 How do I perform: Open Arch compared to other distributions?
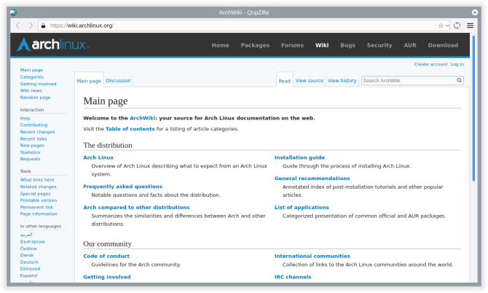pyautogui.click(x=136, y=208)
